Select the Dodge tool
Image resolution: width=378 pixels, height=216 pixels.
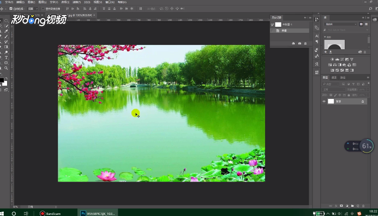click(x=6, y=52)
